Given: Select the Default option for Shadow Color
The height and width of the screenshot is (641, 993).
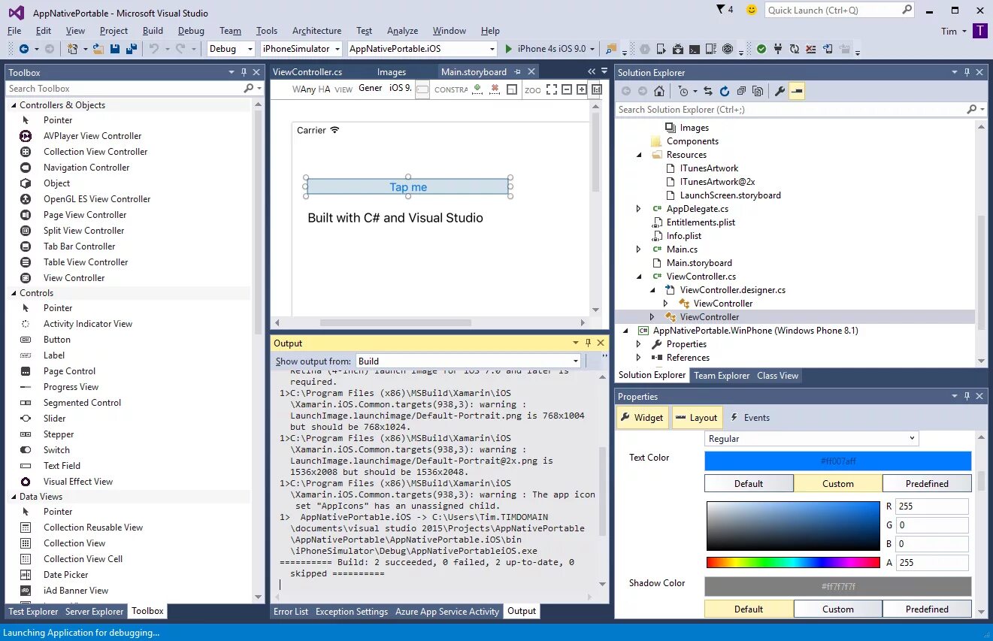Looking at the screenshot, I should coord(749,609).
